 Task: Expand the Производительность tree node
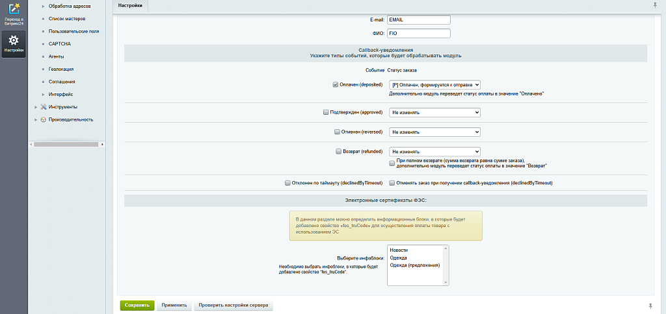[36, 119]
